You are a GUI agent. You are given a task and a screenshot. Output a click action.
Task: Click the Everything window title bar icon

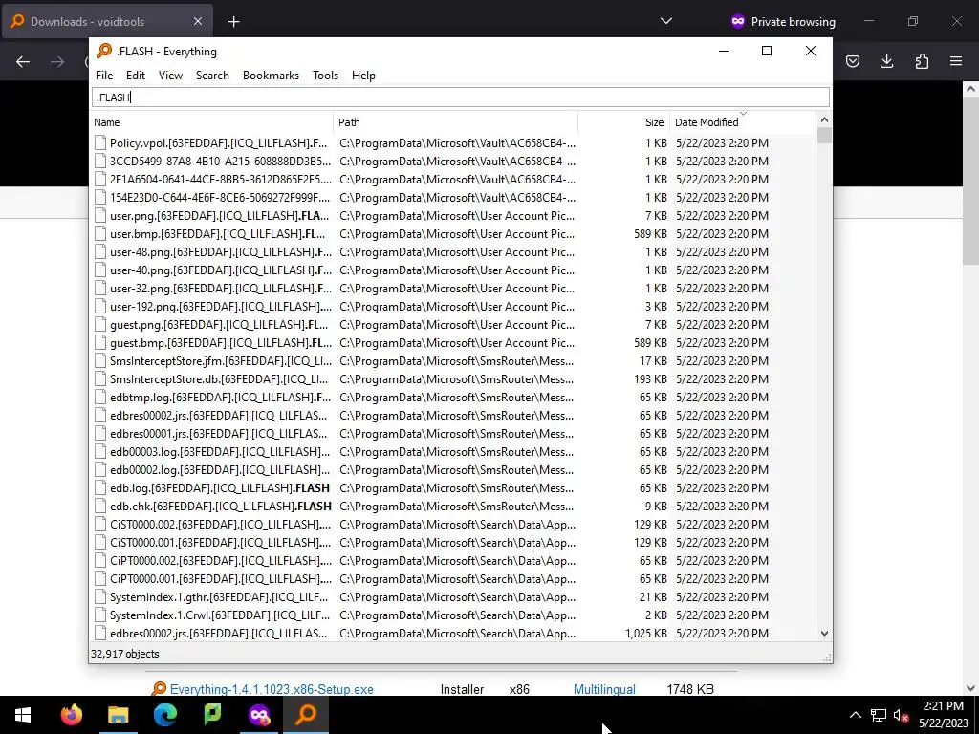(104, 52)
